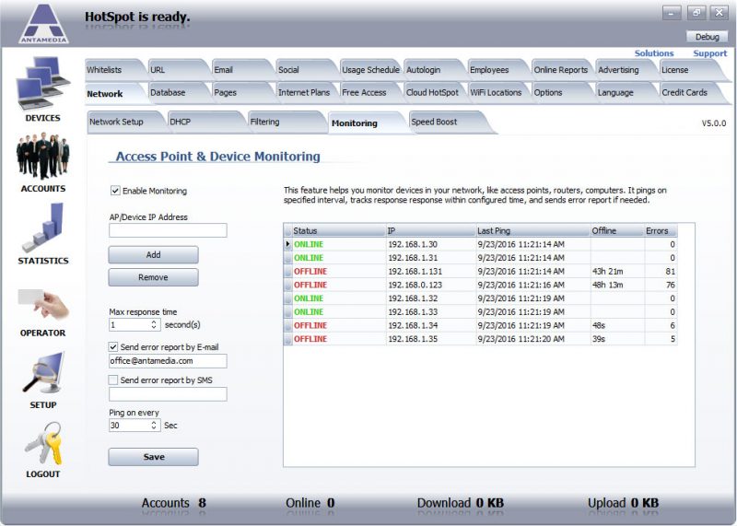Click the Remove button
This screenshot has width=737, height=526.
pos(153,277)
